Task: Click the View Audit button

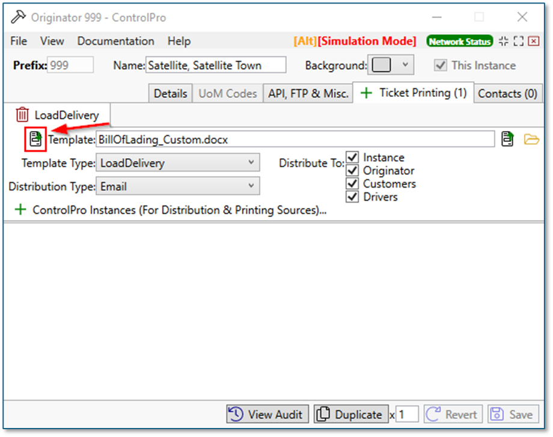Action: (267, 414)
